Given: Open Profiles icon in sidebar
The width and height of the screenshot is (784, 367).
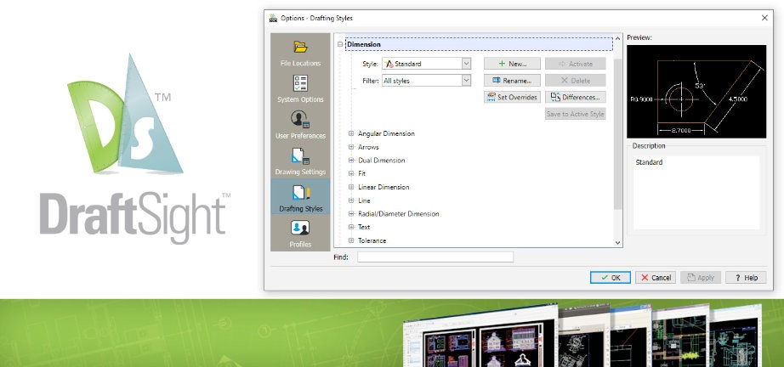Looking at the screenshot, I should point(300,229).
